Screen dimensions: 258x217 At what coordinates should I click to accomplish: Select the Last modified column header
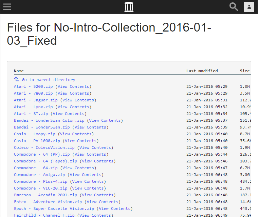pyautogui.click(x=202, y=71)
